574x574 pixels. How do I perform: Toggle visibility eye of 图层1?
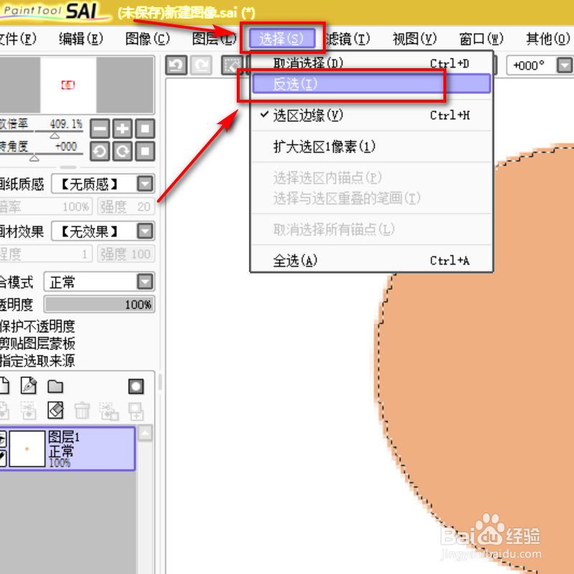3,438
